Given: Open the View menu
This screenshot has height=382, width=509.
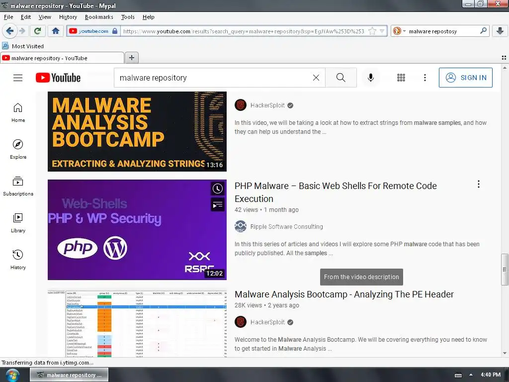Looking at the screenshot, I should coord(45,17).
